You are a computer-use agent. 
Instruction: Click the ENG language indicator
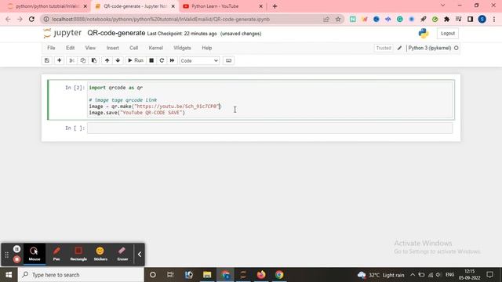tap(449, 275)
